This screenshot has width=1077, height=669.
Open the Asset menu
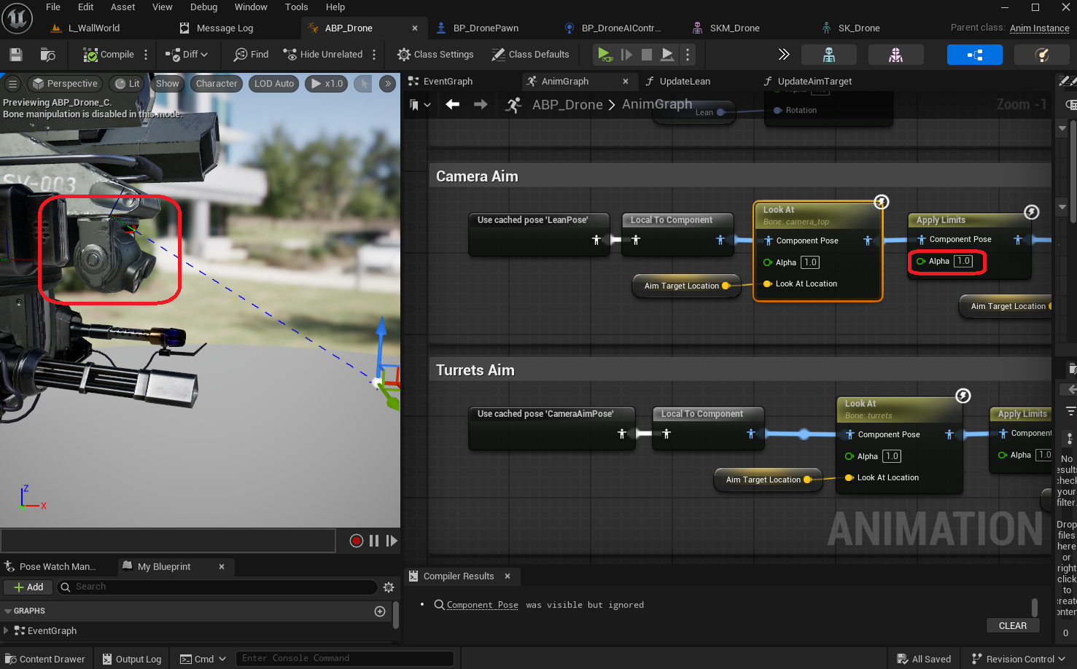click(x=123, y=7)
